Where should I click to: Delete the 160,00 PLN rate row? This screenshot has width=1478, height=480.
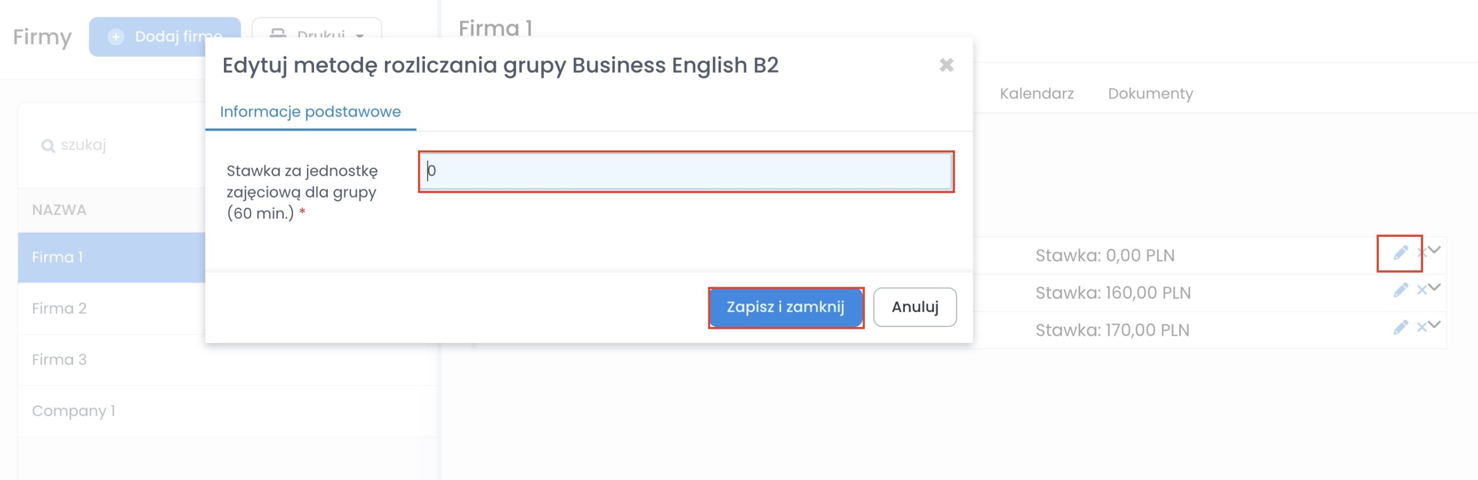(x=1421, y=290)
